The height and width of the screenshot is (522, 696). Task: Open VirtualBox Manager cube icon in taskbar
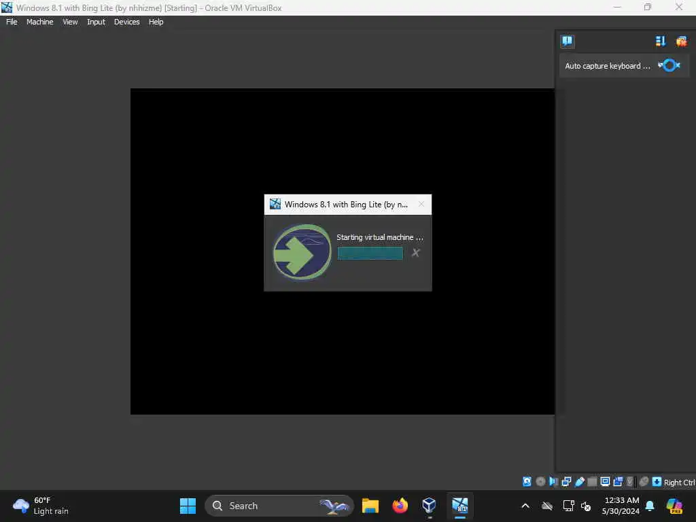[430, 506]
